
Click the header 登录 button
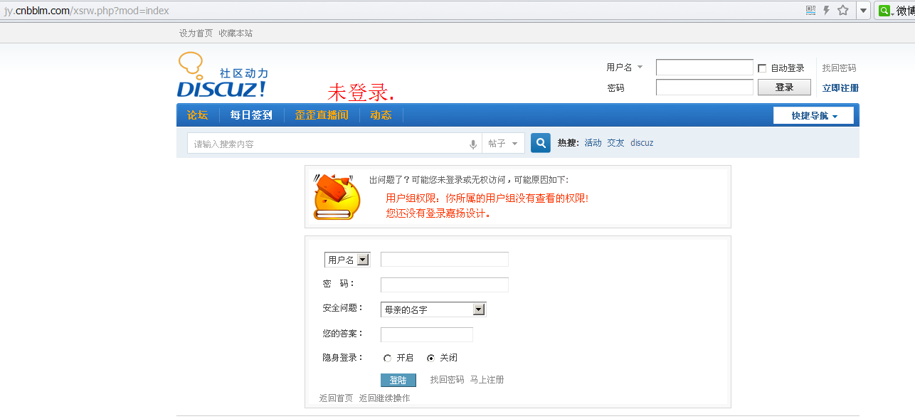coord(784,87)
